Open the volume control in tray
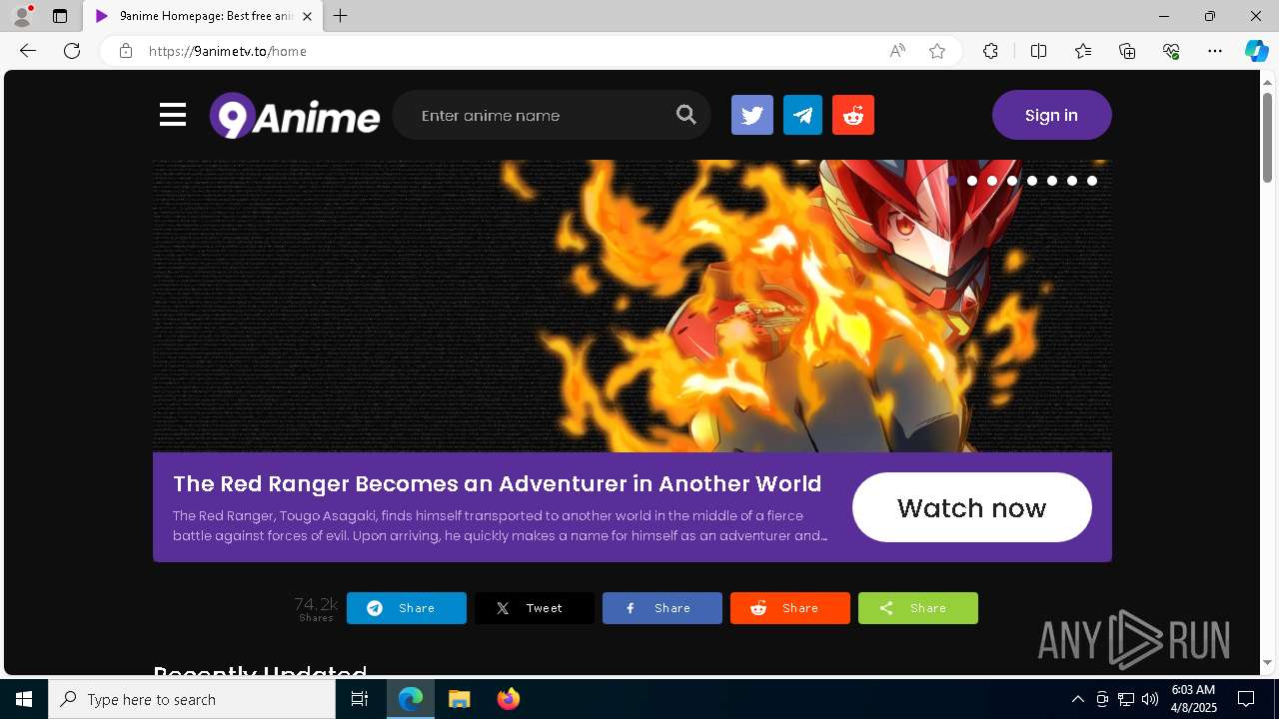1279x719 pixels. [x=1150, y=699]
